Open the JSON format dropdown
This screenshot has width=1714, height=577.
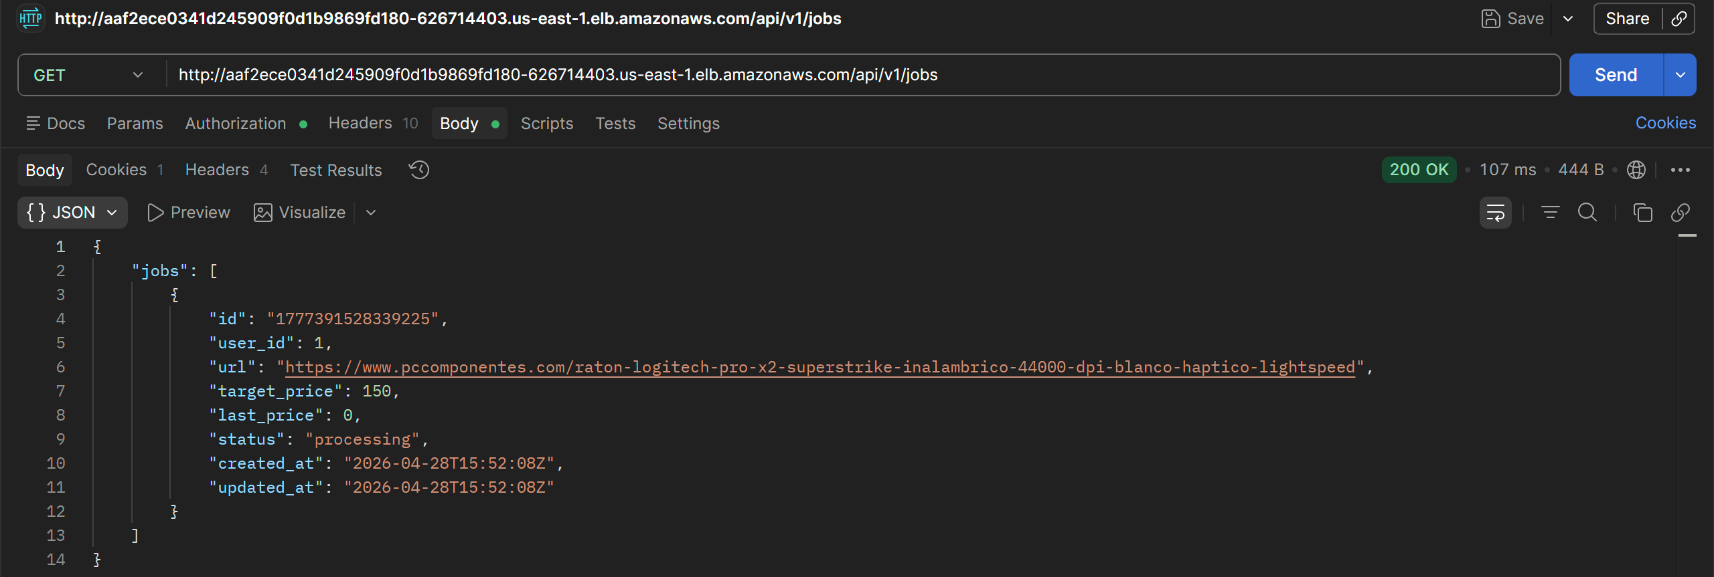tap(72, 213)
